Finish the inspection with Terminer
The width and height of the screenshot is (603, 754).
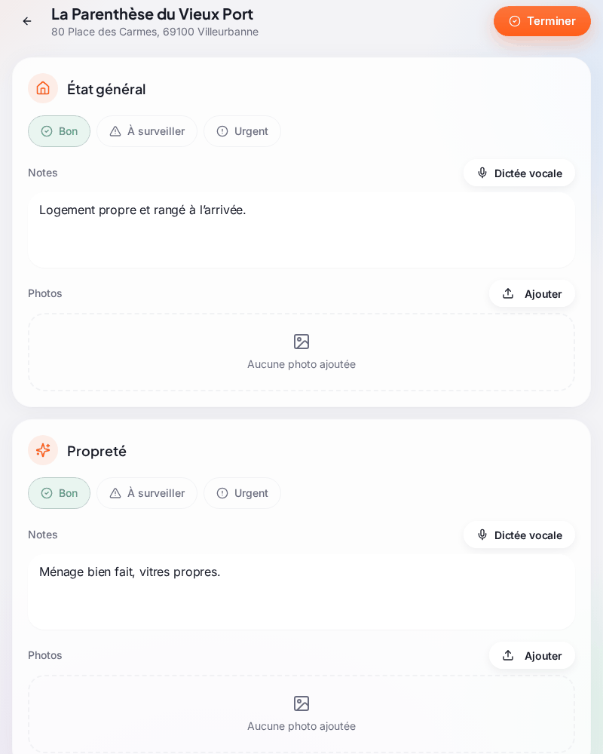(x=542, y=21)
